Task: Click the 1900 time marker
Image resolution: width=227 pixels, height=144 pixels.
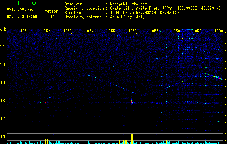Action: (x=219, y=31)
